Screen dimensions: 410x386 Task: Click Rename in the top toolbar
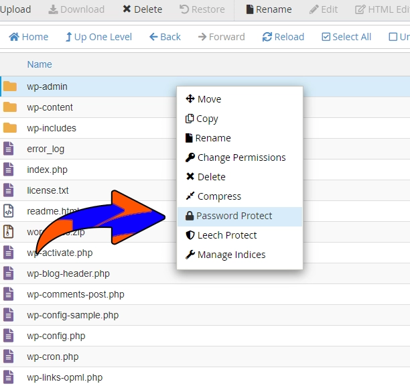(268, 9)
